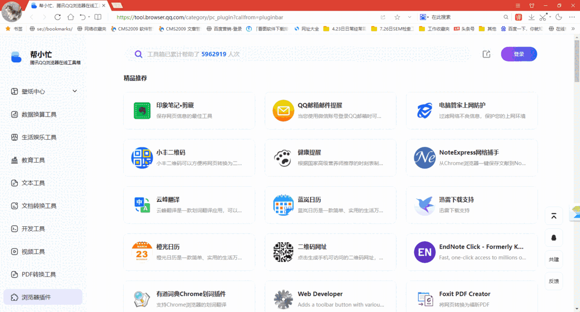Click the scissors screenshot icon in toolbar
Viewport: 580px width, 312px height.
pyautogui.click(x=543, y=16)
